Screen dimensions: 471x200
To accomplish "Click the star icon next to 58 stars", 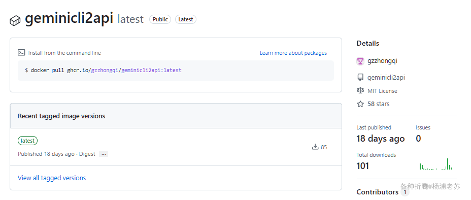I will tap(360, 104).
